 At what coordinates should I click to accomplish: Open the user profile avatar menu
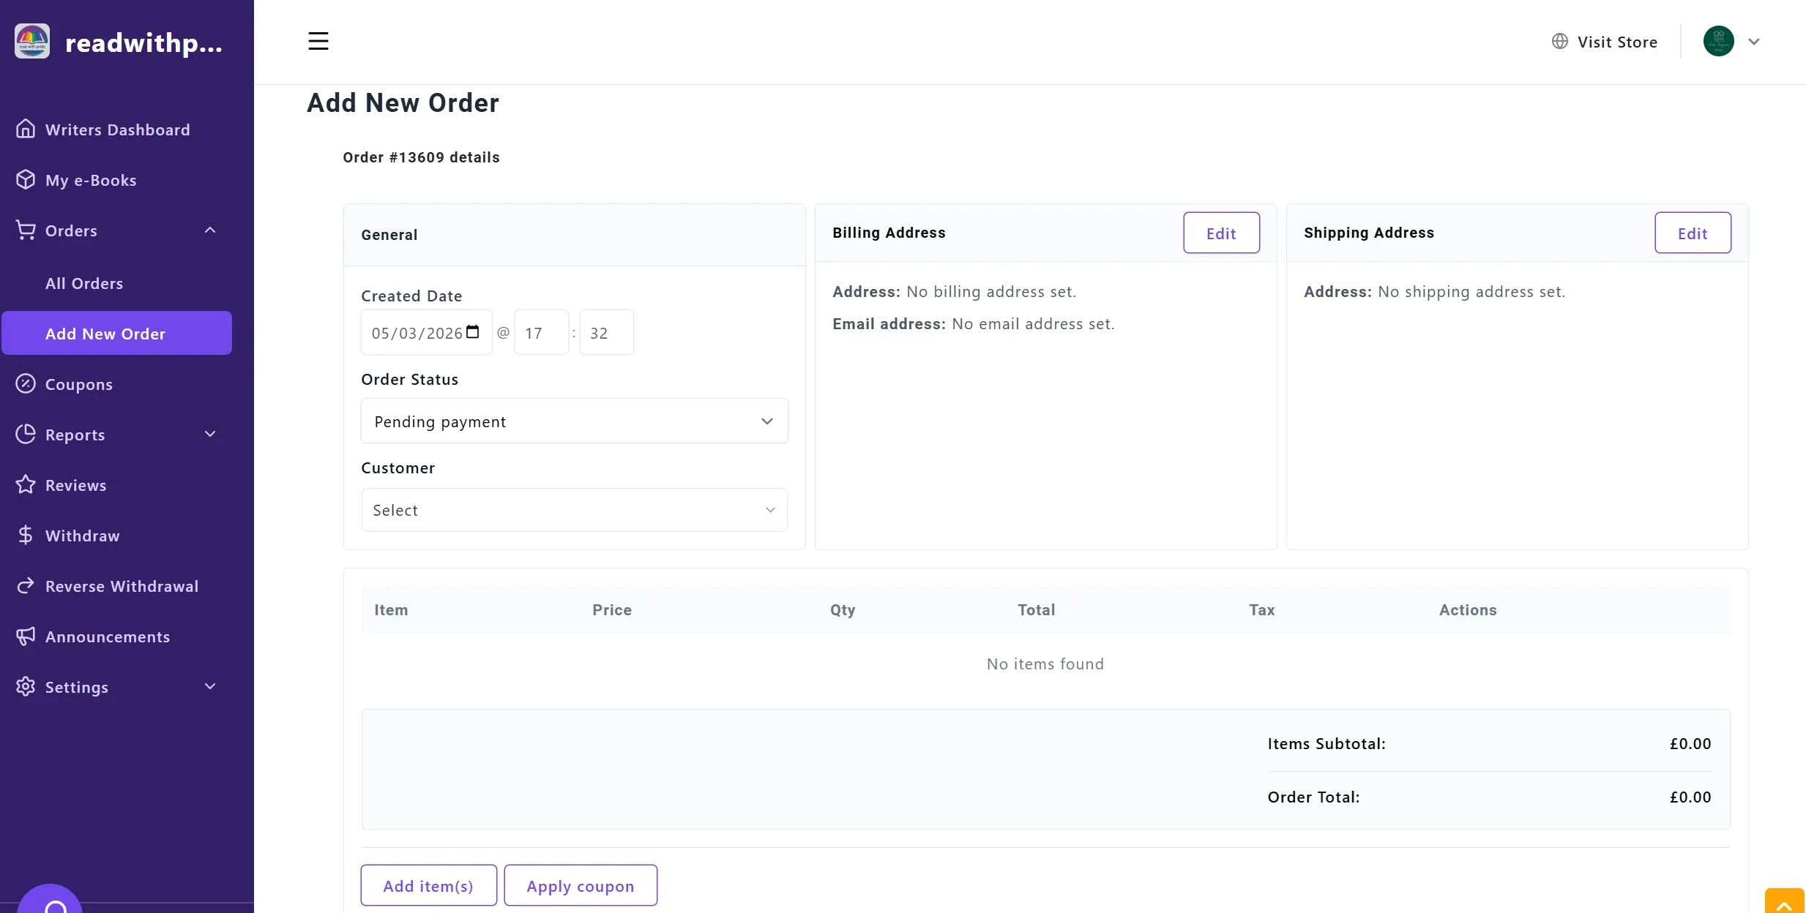pos(1718,41)
